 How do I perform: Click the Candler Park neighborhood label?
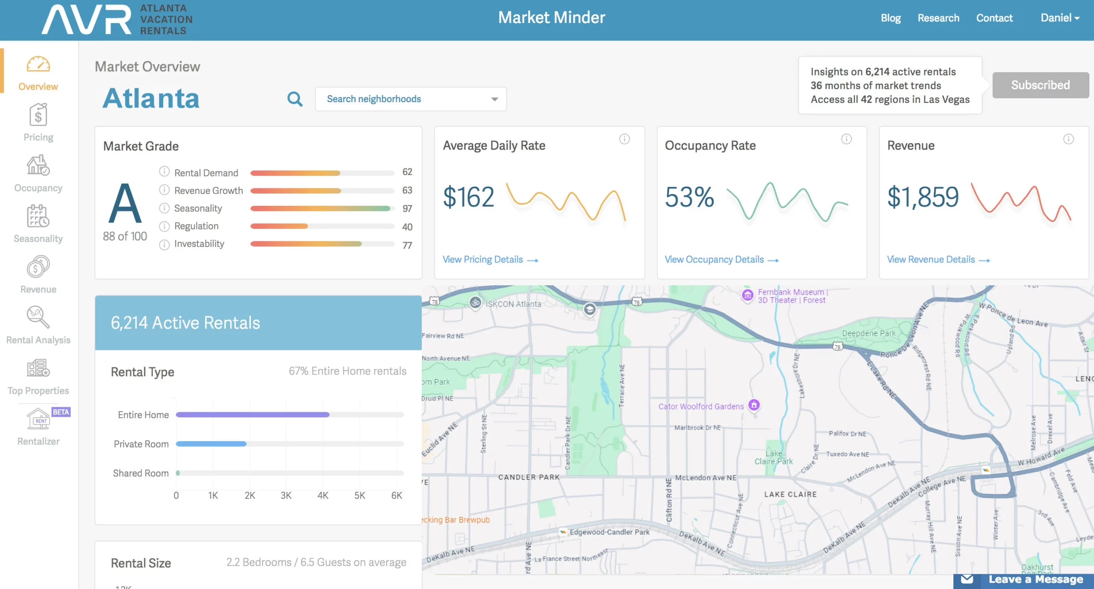coord(529,477)
